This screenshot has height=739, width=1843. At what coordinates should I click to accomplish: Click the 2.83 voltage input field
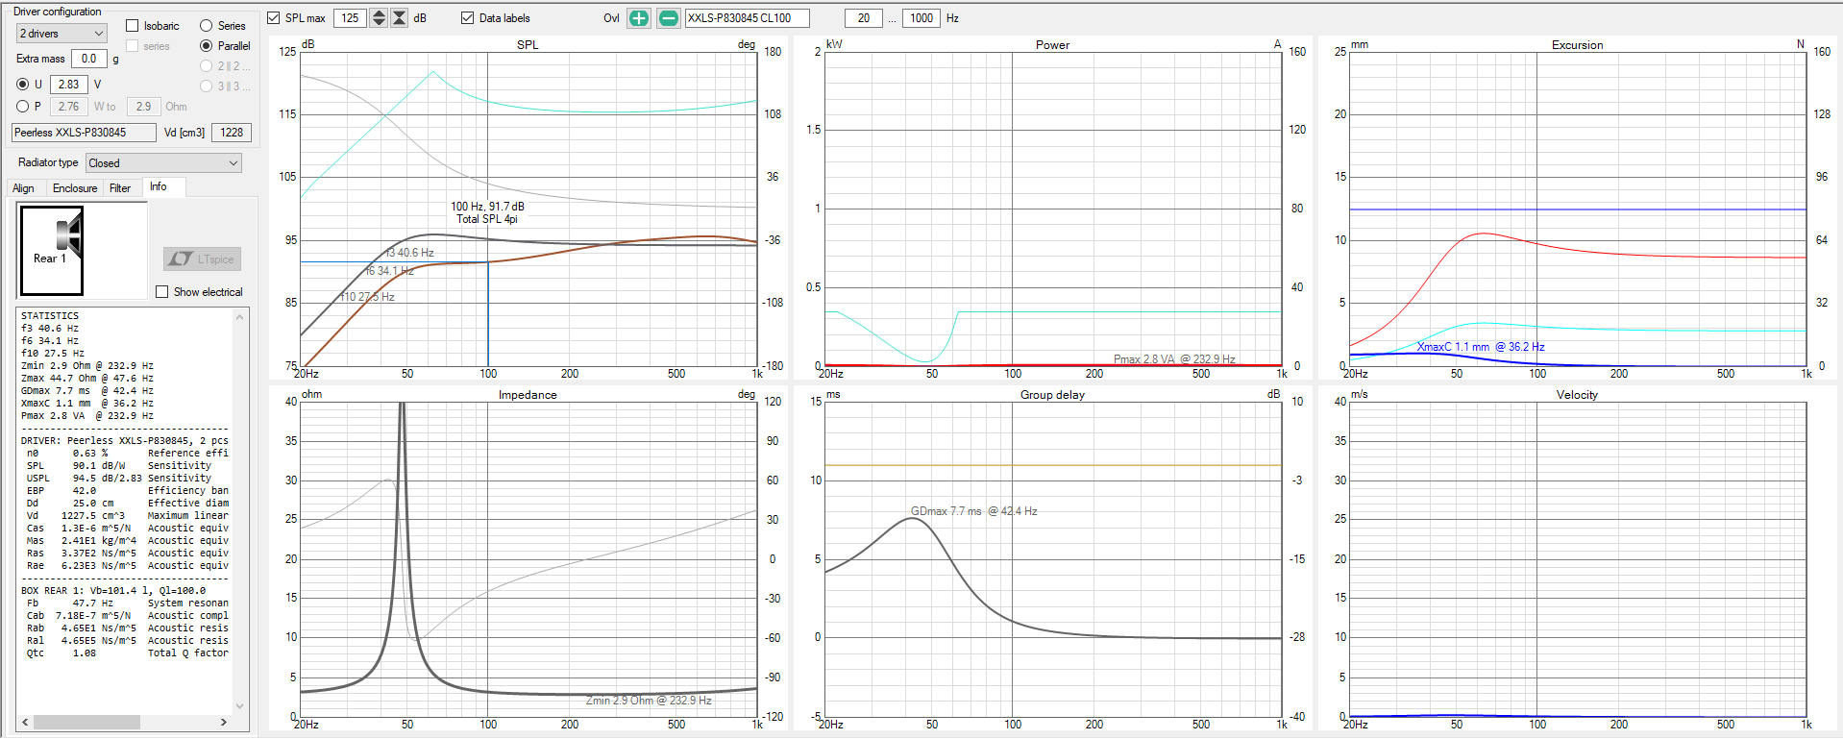tap(69, 85)
